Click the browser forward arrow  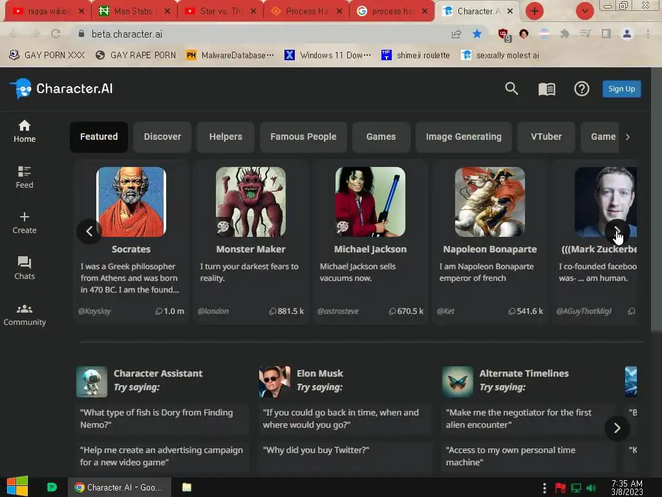(35, 34)
